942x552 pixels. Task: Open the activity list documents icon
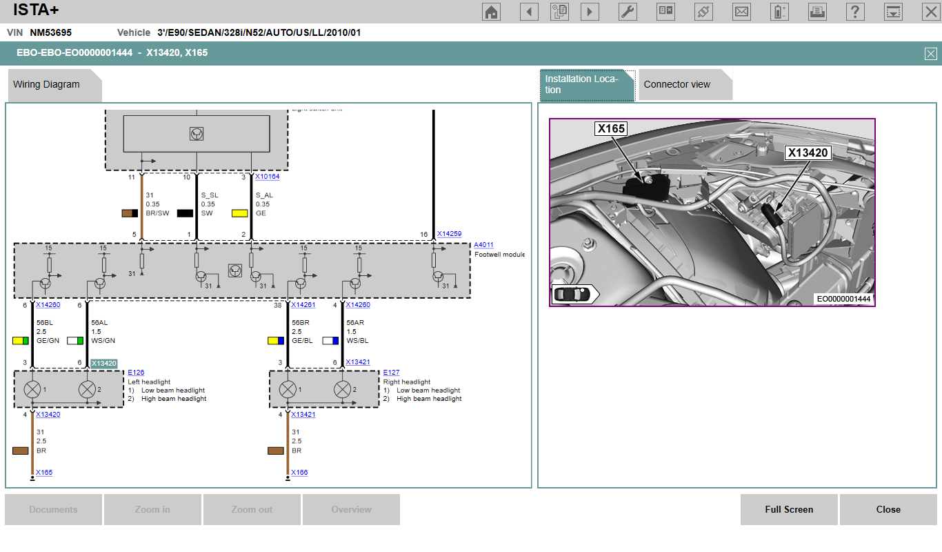click(x=559, y=12)
